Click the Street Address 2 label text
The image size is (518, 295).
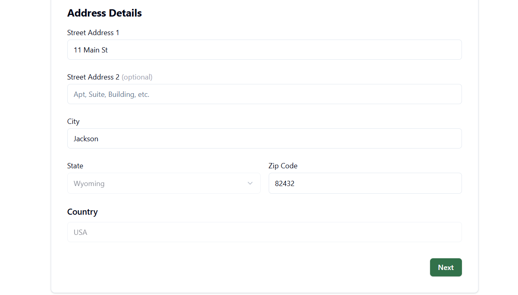click(93, 77)
